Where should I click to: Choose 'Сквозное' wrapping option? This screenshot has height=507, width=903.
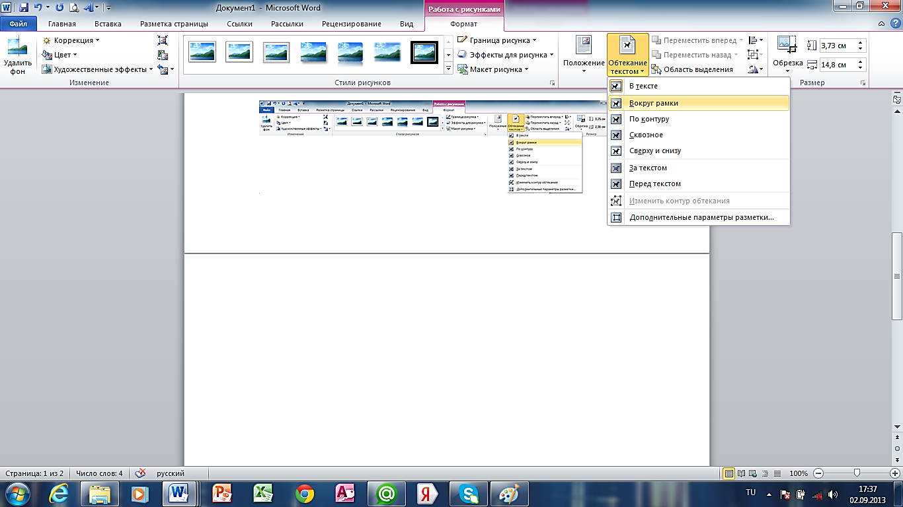[x=699, y=135]
